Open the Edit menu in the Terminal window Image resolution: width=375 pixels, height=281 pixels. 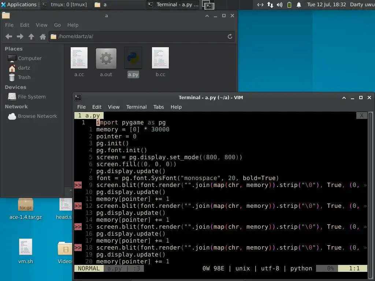point(97,107)
